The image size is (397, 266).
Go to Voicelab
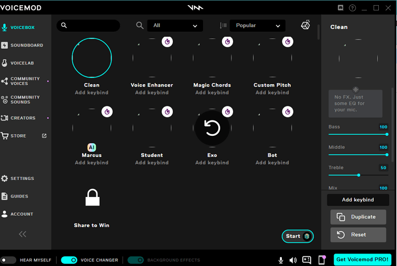coord(18,63)
